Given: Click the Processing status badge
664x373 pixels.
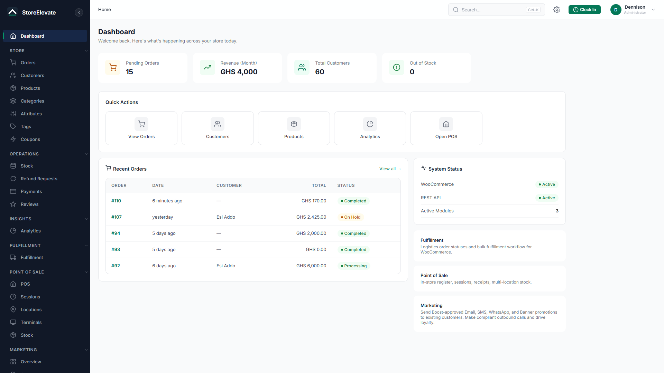Looking at the screenshot, I should pyautogui.click(x=354, y=266).
